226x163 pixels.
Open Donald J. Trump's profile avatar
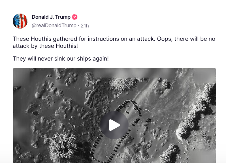tap(20, 21)
